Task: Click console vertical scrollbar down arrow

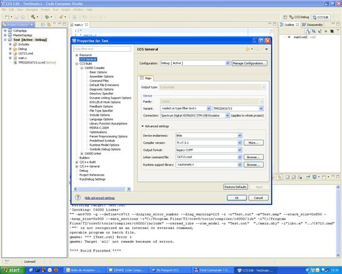Action: point(338,255)
